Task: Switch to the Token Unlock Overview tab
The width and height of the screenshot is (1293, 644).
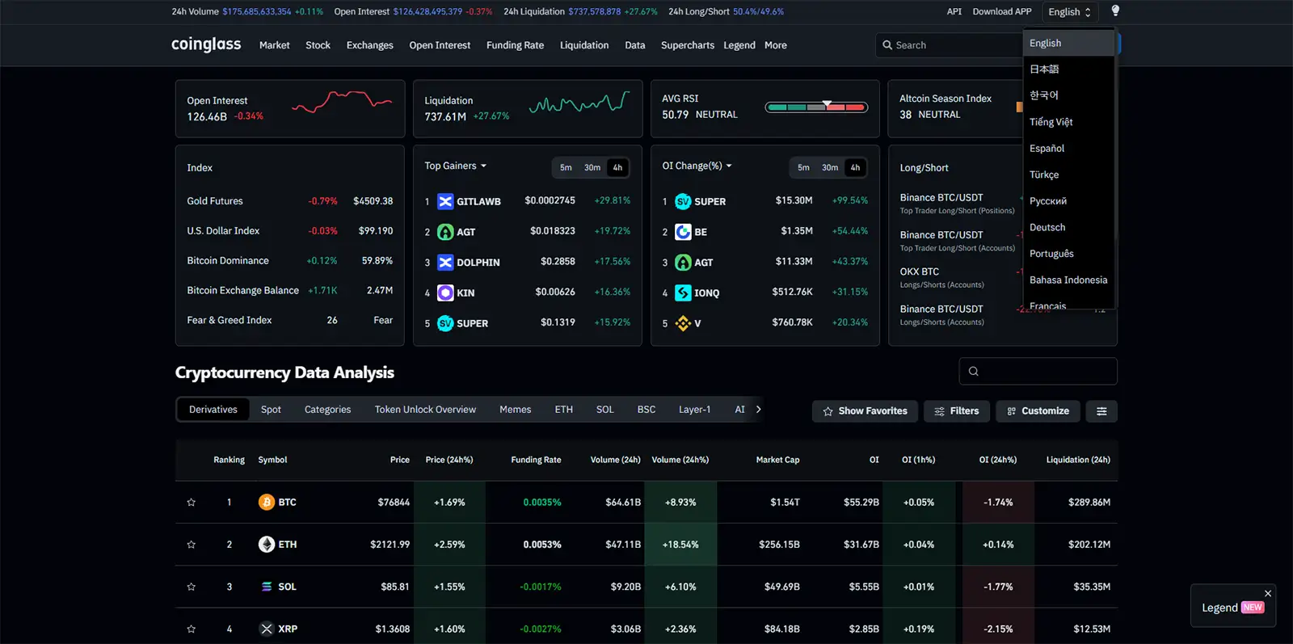Action: (425, 410)
